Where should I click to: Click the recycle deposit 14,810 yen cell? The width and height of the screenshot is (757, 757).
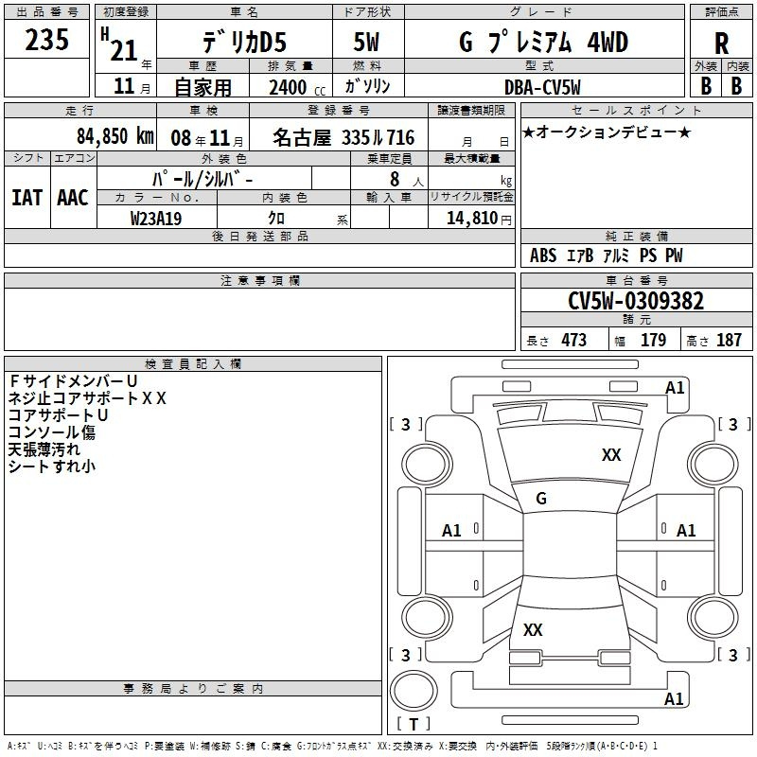click(x=471, y=218)
